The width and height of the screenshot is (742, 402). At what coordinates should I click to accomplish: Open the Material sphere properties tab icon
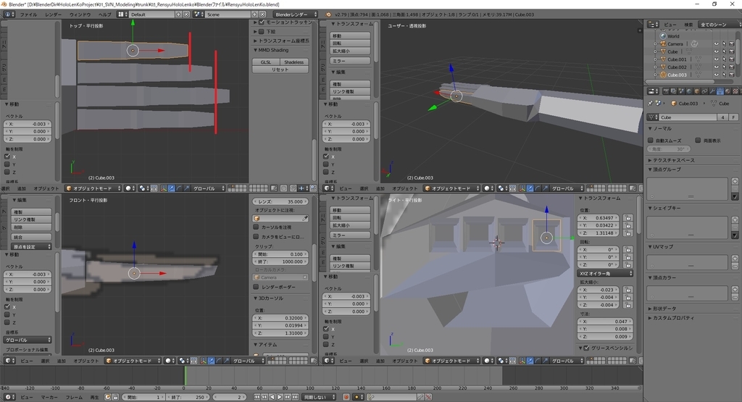click(728, 91)
